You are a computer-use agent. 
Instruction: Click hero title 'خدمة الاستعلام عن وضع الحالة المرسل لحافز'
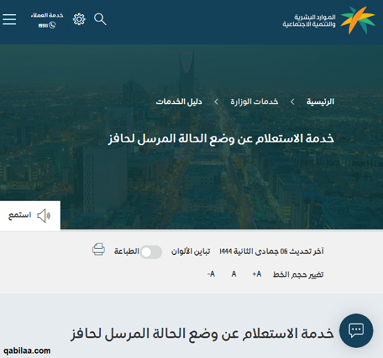tap(221, 139)
